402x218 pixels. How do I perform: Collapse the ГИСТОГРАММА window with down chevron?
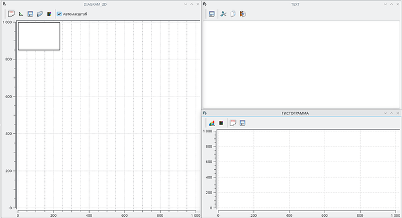click(385, 113)
